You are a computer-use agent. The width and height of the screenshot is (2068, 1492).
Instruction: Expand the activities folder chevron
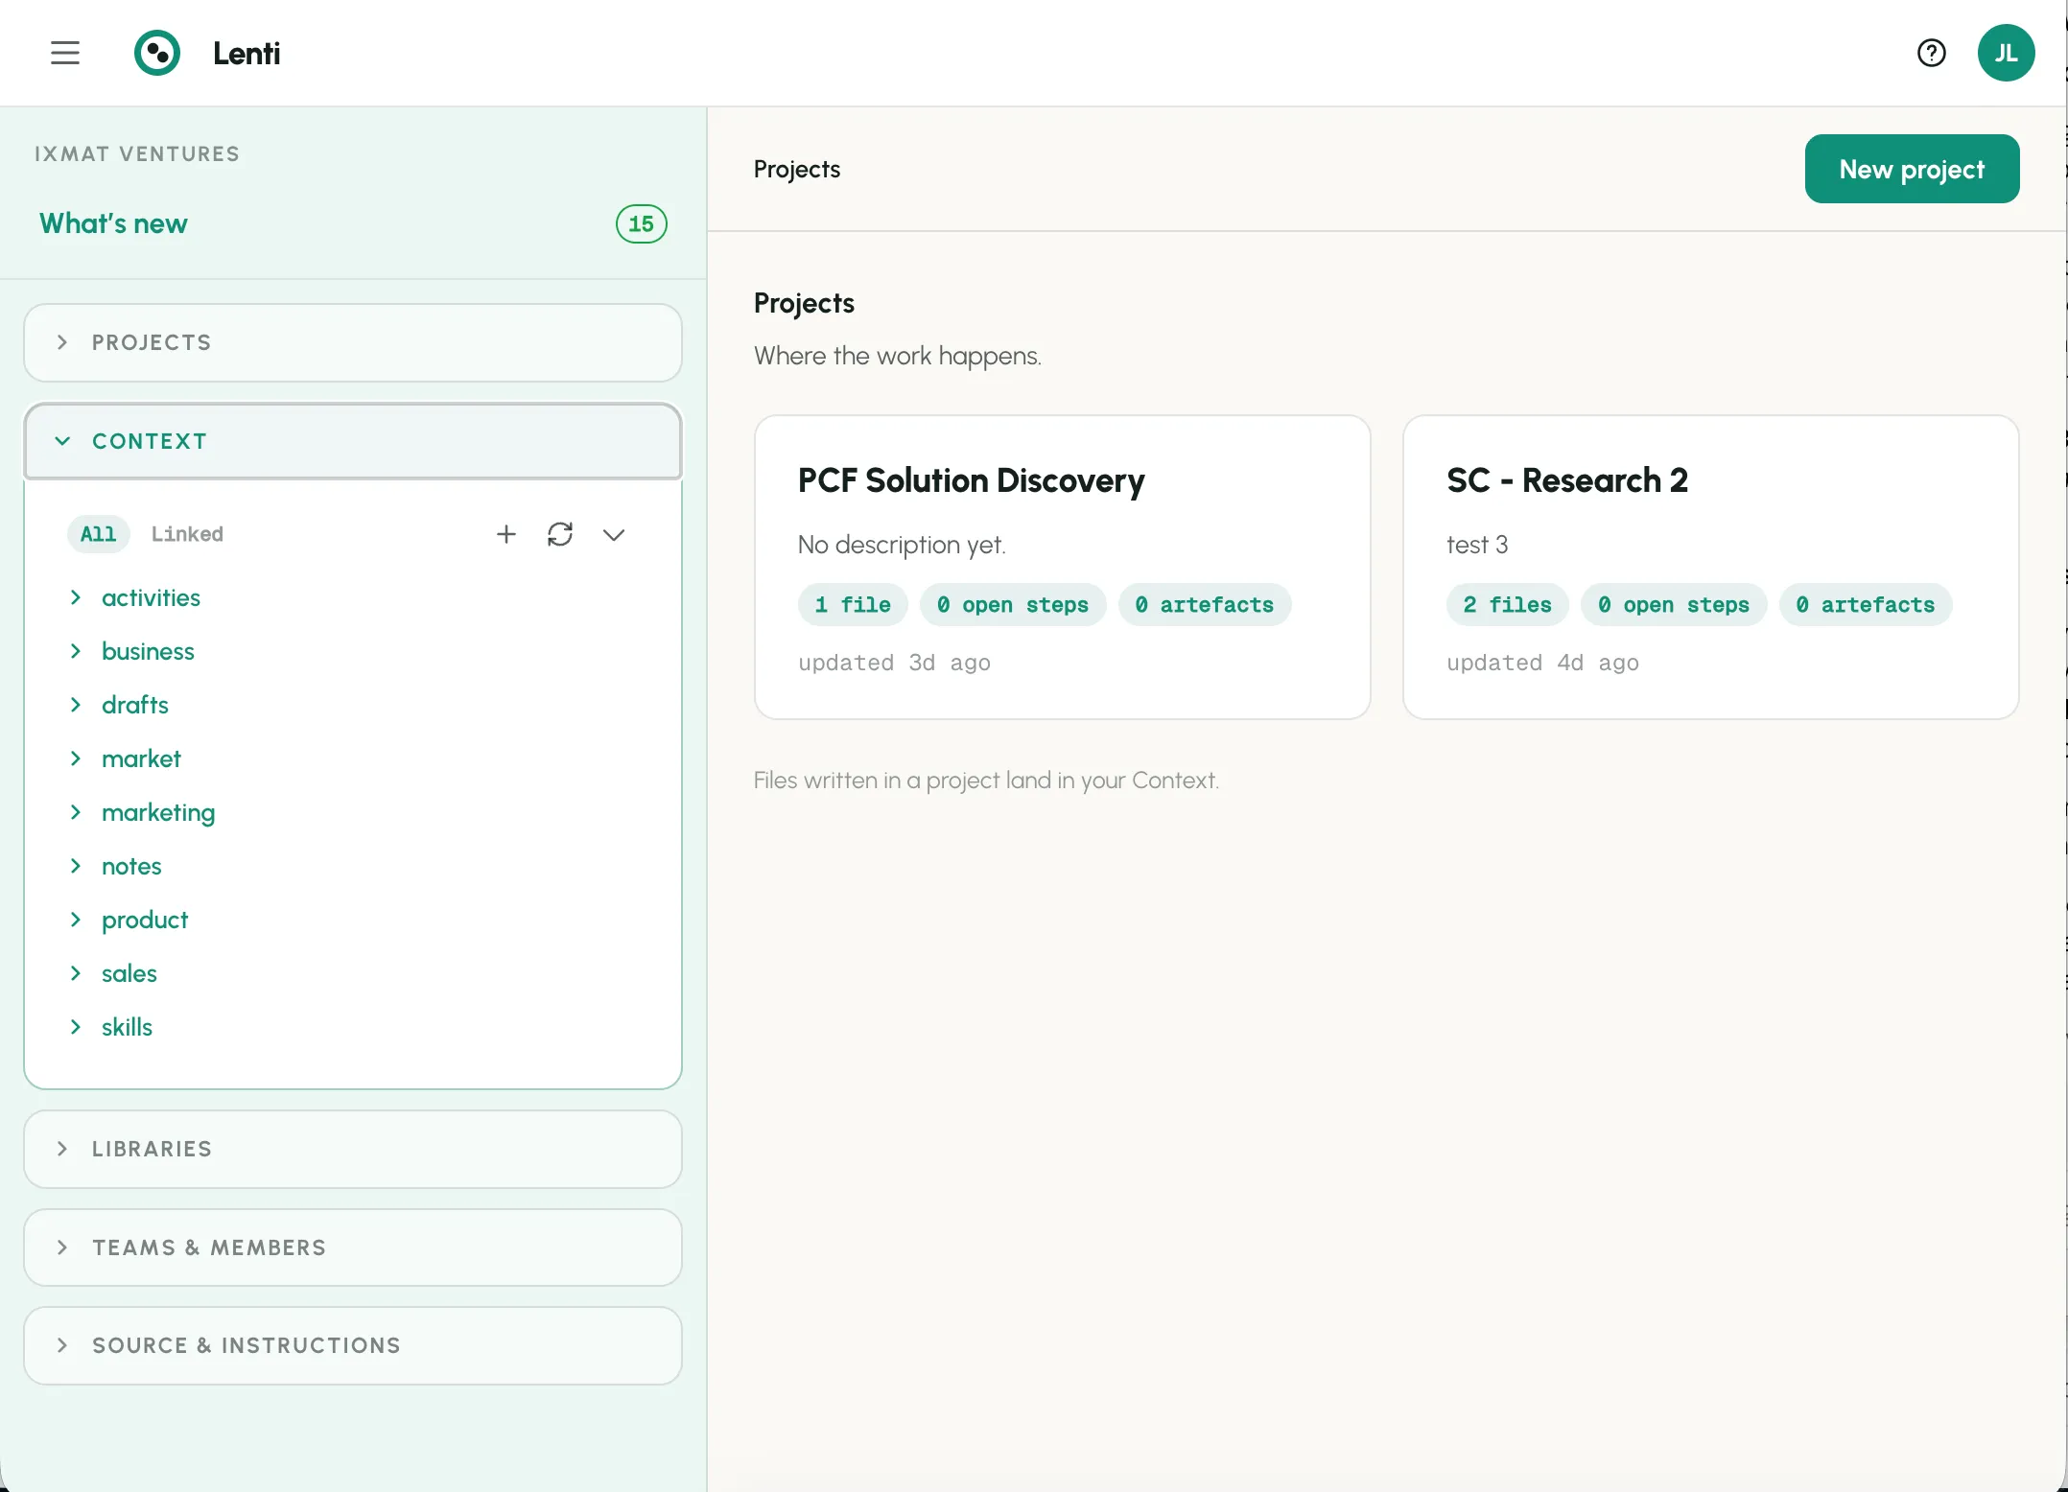pyautogui.click(x=75, y=597)
